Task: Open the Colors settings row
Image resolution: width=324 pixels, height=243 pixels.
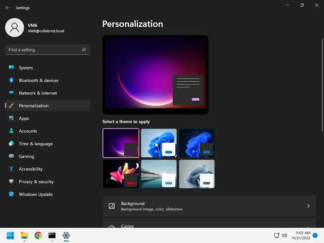Action: pyautogui.click(x=209, y=223)
